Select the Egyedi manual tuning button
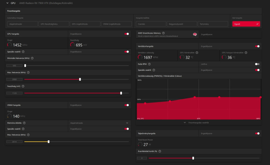Screen dimensions: 270x165 click(246, 24)
